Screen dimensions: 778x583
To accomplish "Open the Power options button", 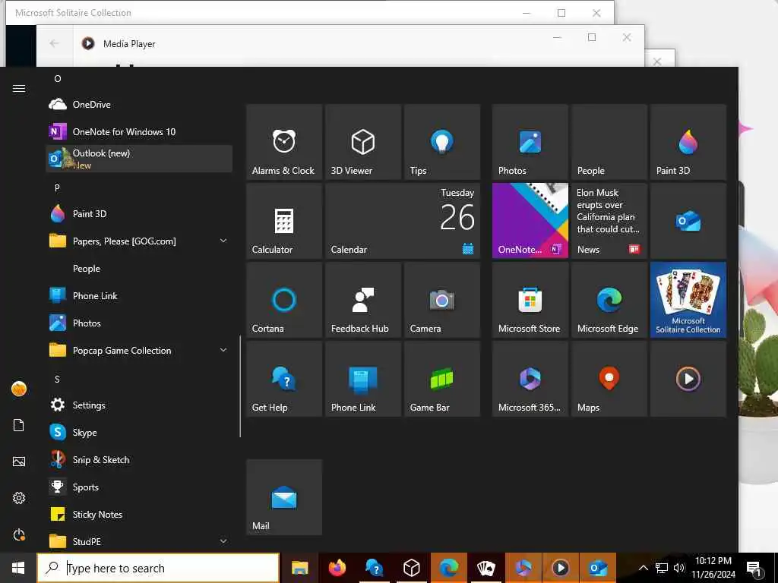I will tap(19, 535).
